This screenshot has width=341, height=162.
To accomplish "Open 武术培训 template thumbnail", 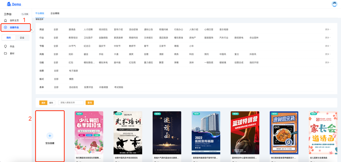I will (x=128, y=133).
